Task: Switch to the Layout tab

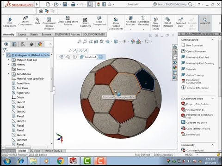Action: click(22, 35)
